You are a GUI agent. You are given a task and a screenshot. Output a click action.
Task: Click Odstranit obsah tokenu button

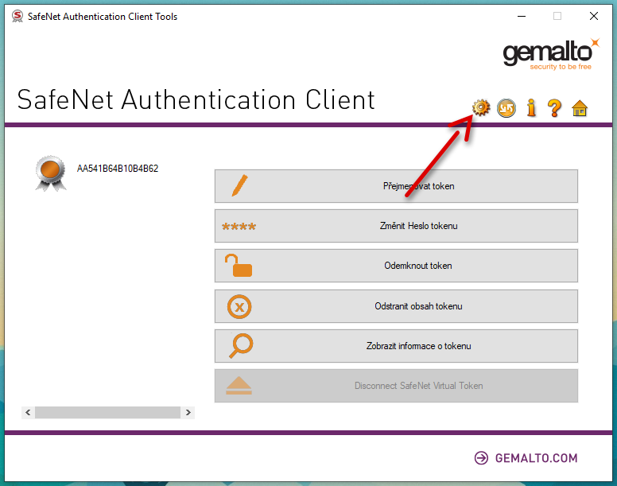coord(396,306)
